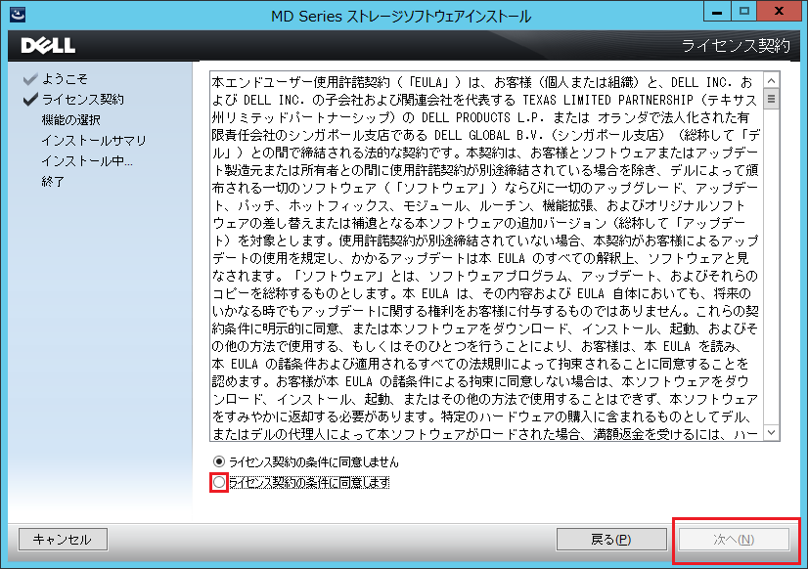Click the 機能の選択 step in the sidebar
Image resolution: width=808 pixels, height=569 pixels.
[x=71, y=120]
